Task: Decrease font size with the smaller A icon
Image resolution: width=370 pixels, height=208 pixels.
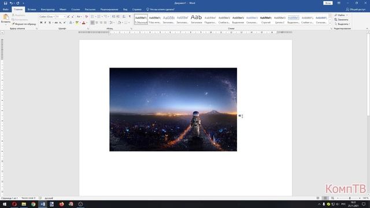Action: coord(73,17)
